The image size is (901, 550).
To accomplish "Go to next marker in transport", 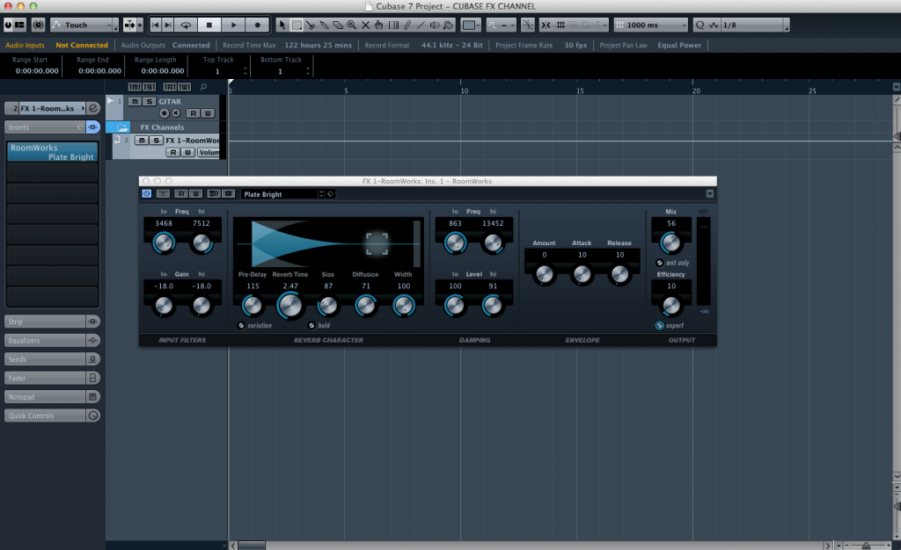I will [x=168, y=25].
